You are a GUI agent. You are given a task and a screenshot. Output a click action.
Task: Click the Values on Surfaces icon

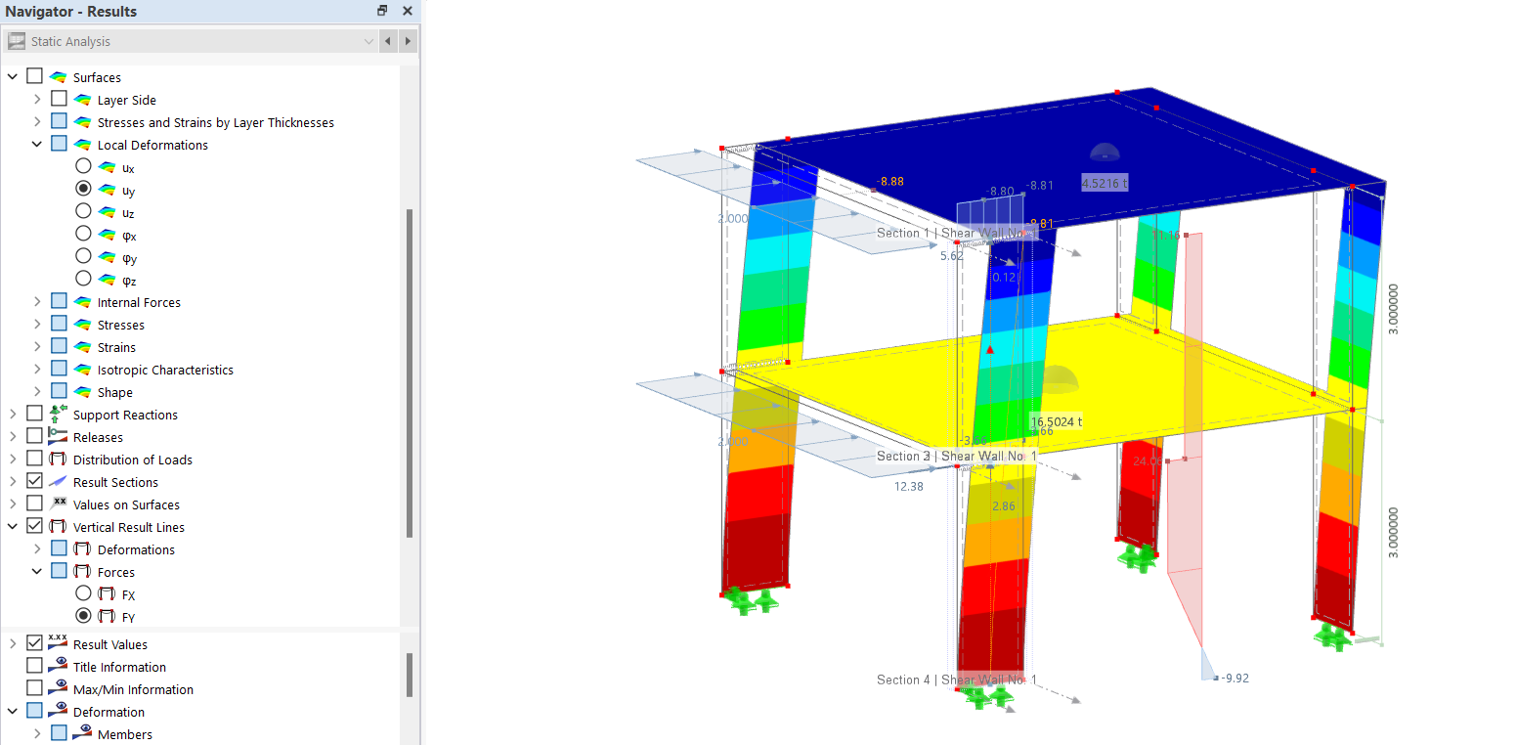pyautogui.click(x=58, y=504)
